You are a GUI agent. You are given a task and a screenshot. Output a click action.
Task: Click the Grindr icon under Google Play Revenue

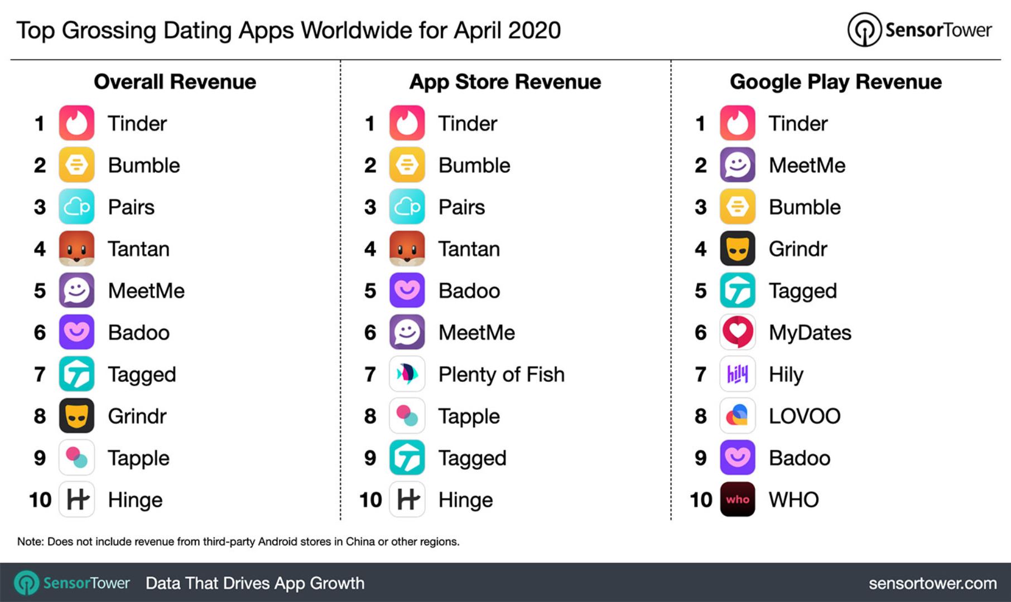pyautogui.click(x=738, y=249)
